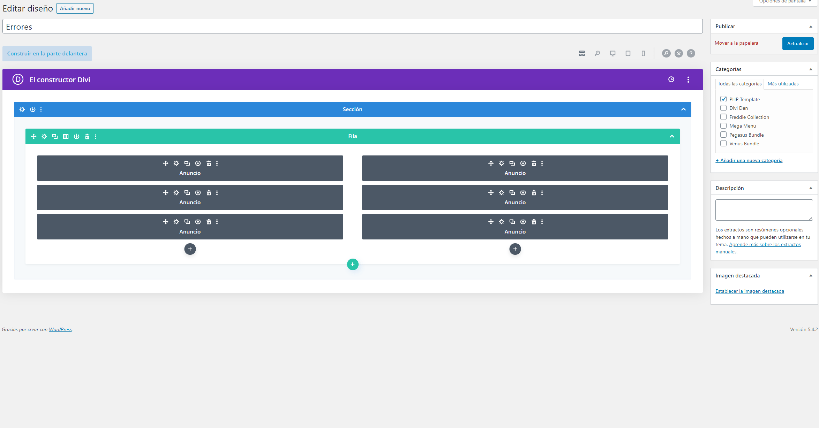Image resolution: width=819 pixels, height=428 pixels.
Task: Grab the Fila move icon
Action: click(33, 136)
